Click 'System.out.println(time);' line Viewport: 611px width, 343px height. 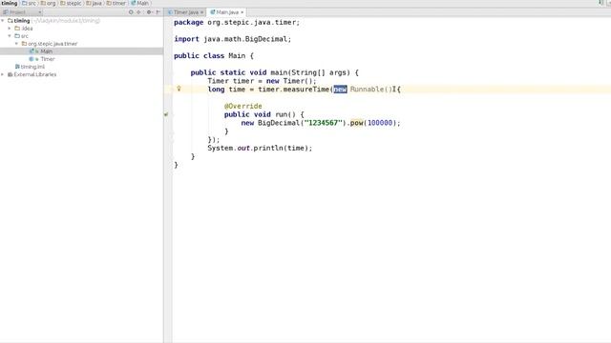tap(260, 149)
